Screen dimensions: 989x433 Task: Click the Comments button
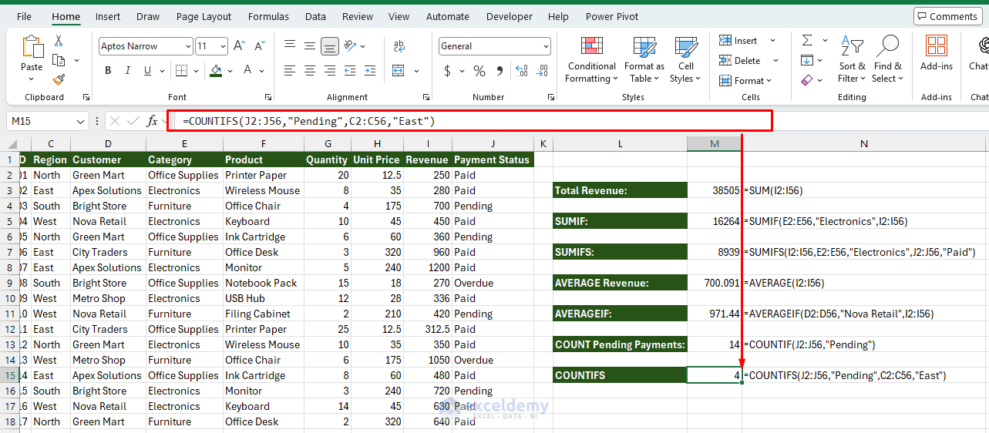(x=947, y=16)
